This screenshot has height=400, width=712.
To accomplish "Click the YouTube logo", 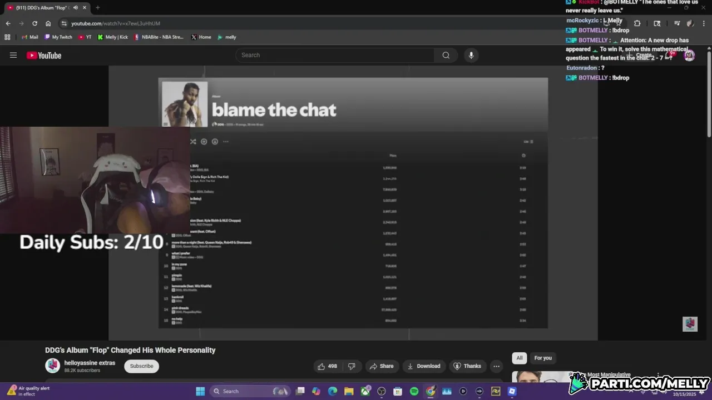I will pyautogui.click(x=44, y=55).
